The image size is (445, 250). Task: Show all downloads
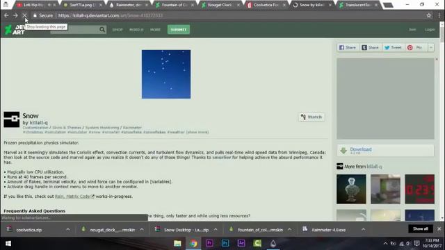[x=420, y=228]
